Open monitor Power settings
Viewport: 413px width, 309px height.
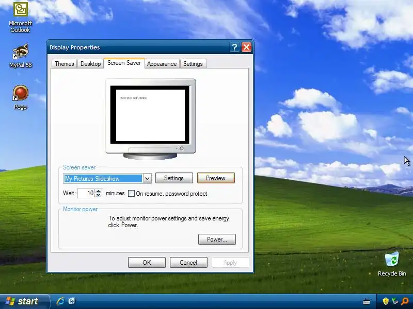click(217, 239)
